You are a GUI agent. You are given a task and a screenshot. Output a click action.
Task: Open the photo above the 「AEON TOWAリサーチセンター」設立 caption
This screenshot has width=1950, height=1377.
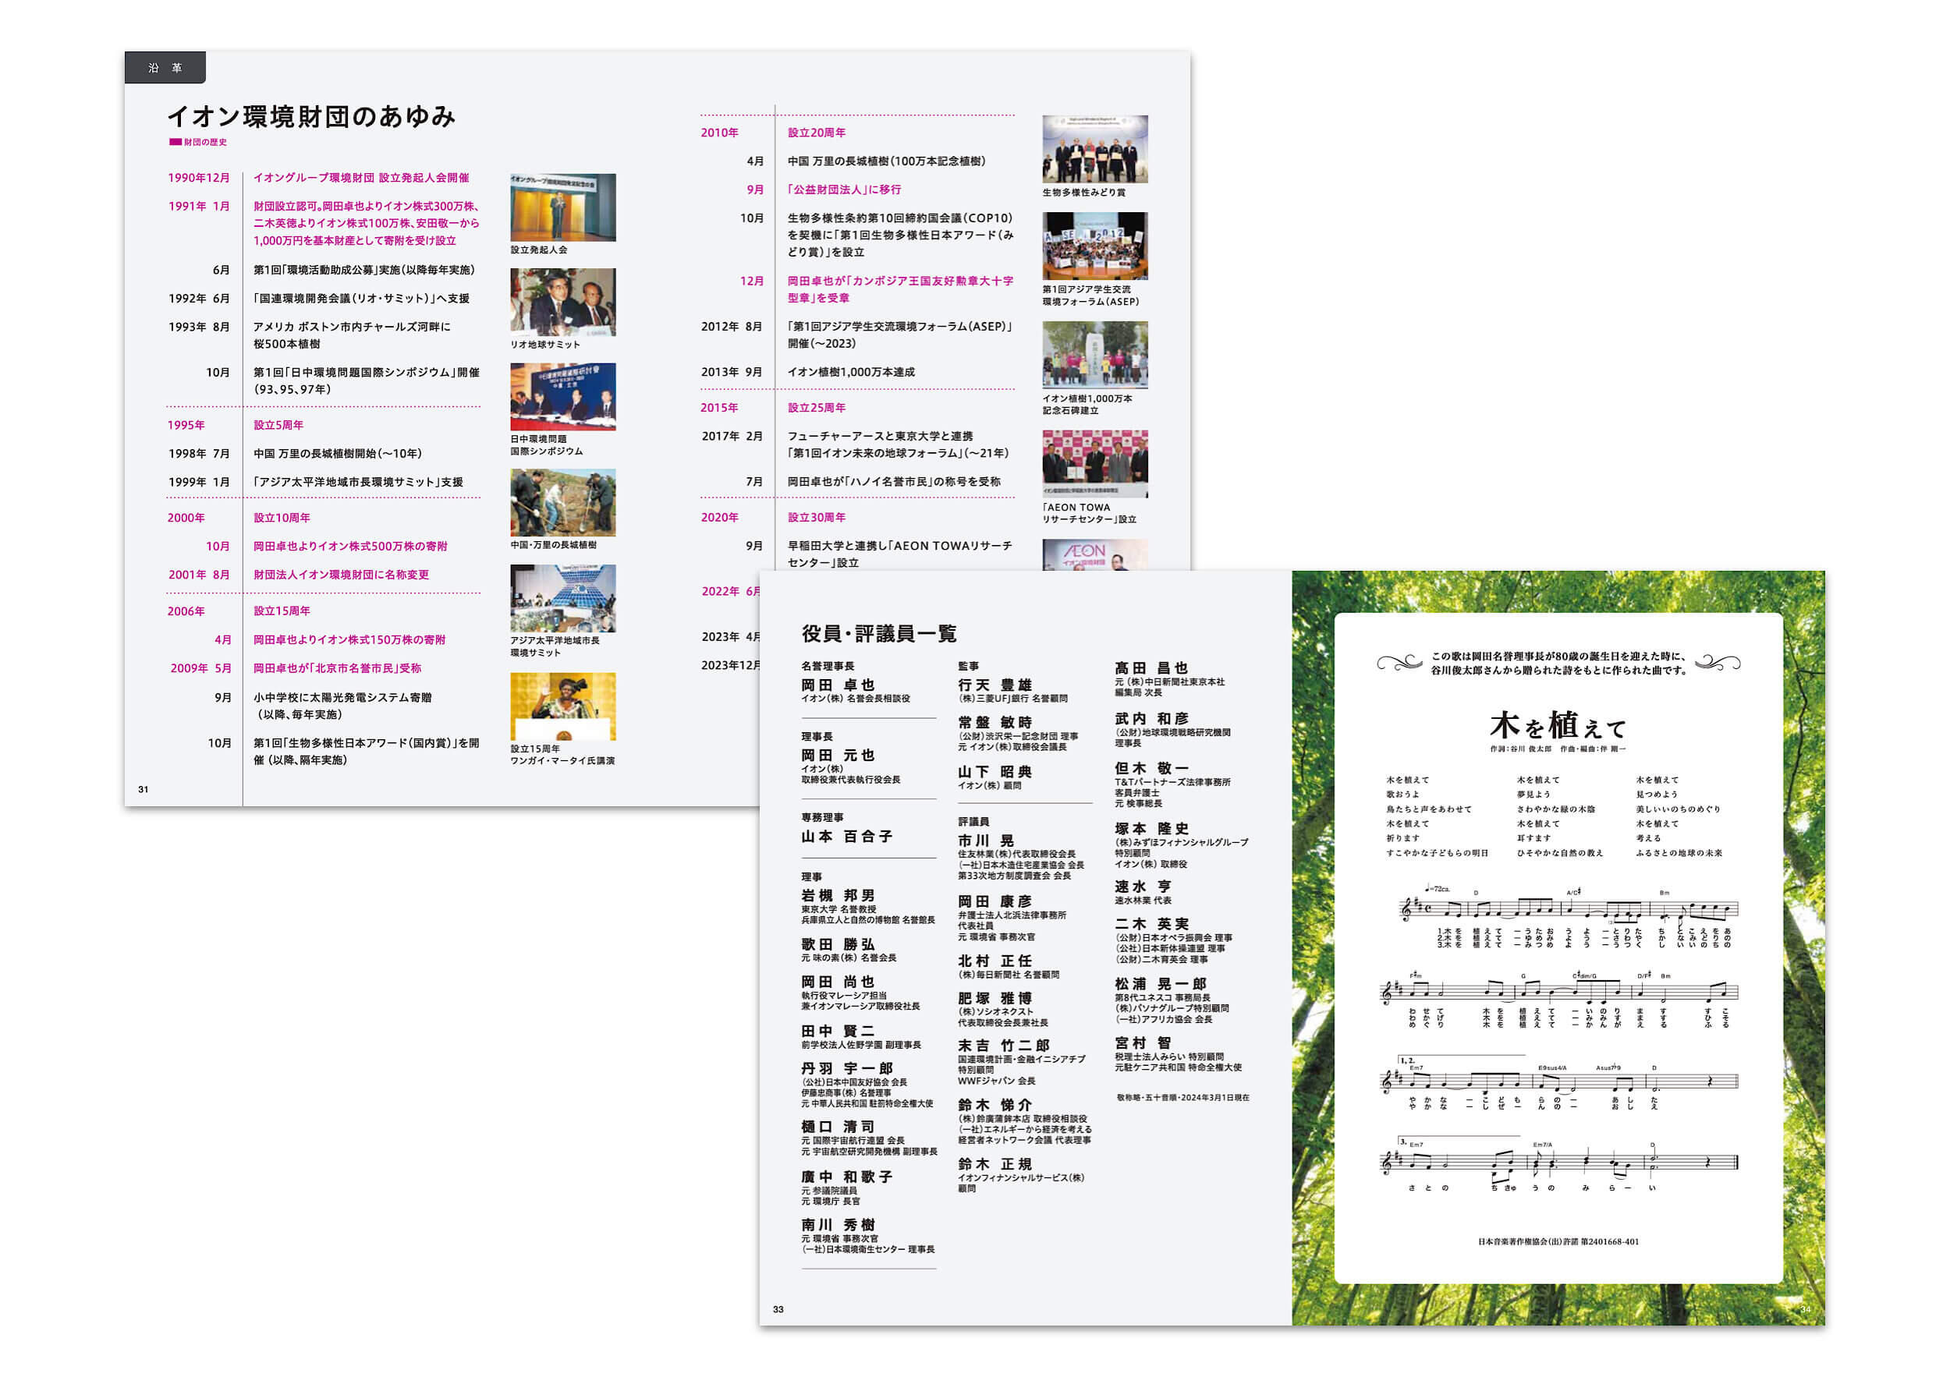[1095, 463]
